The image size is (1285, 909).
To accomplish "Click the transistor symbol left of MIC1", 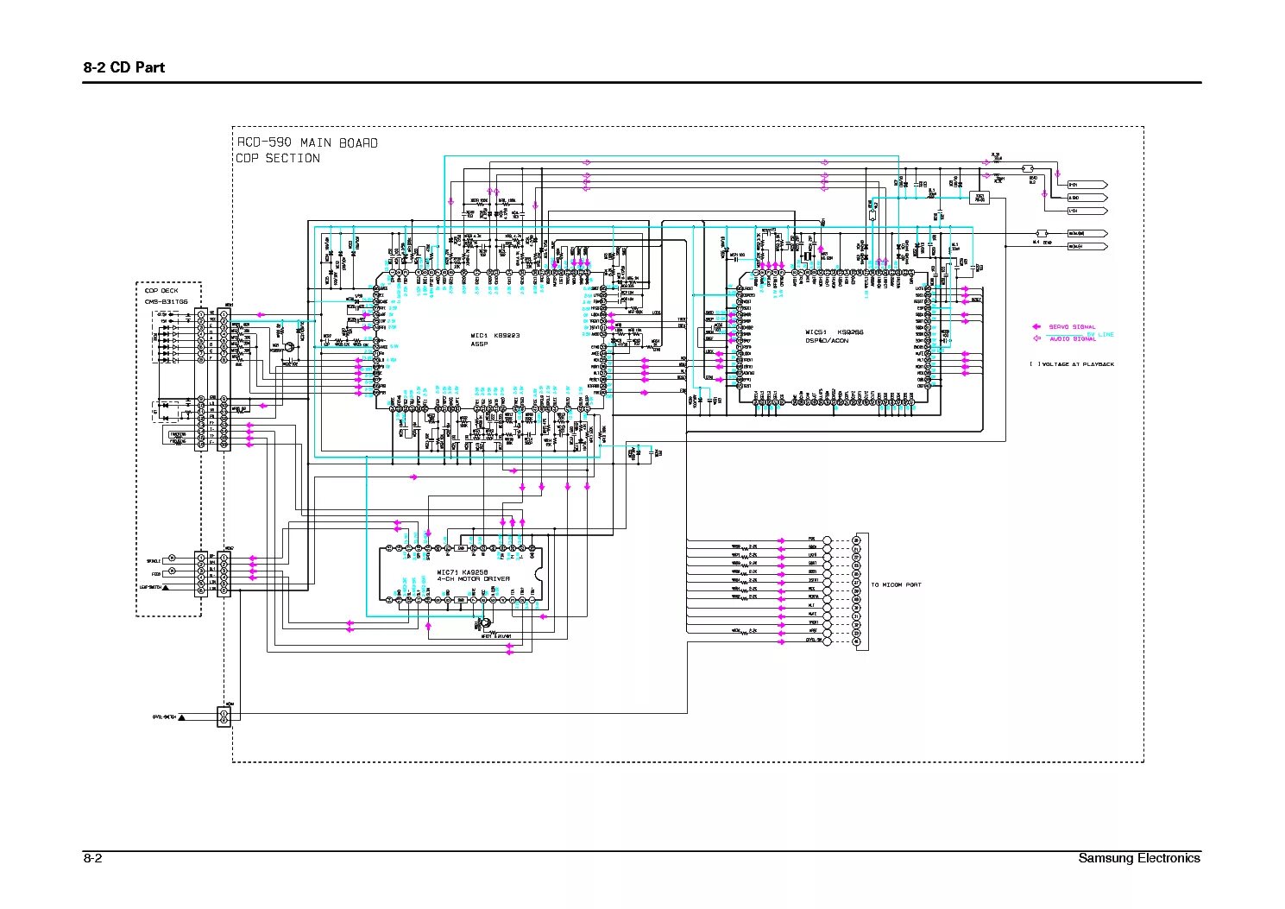I will click(x=289, y=346).
